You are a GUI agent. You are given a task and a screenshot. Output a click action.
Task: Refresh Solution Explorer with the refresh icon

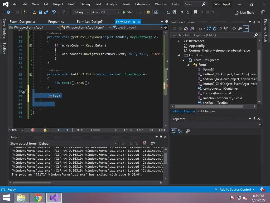(215, 29)
